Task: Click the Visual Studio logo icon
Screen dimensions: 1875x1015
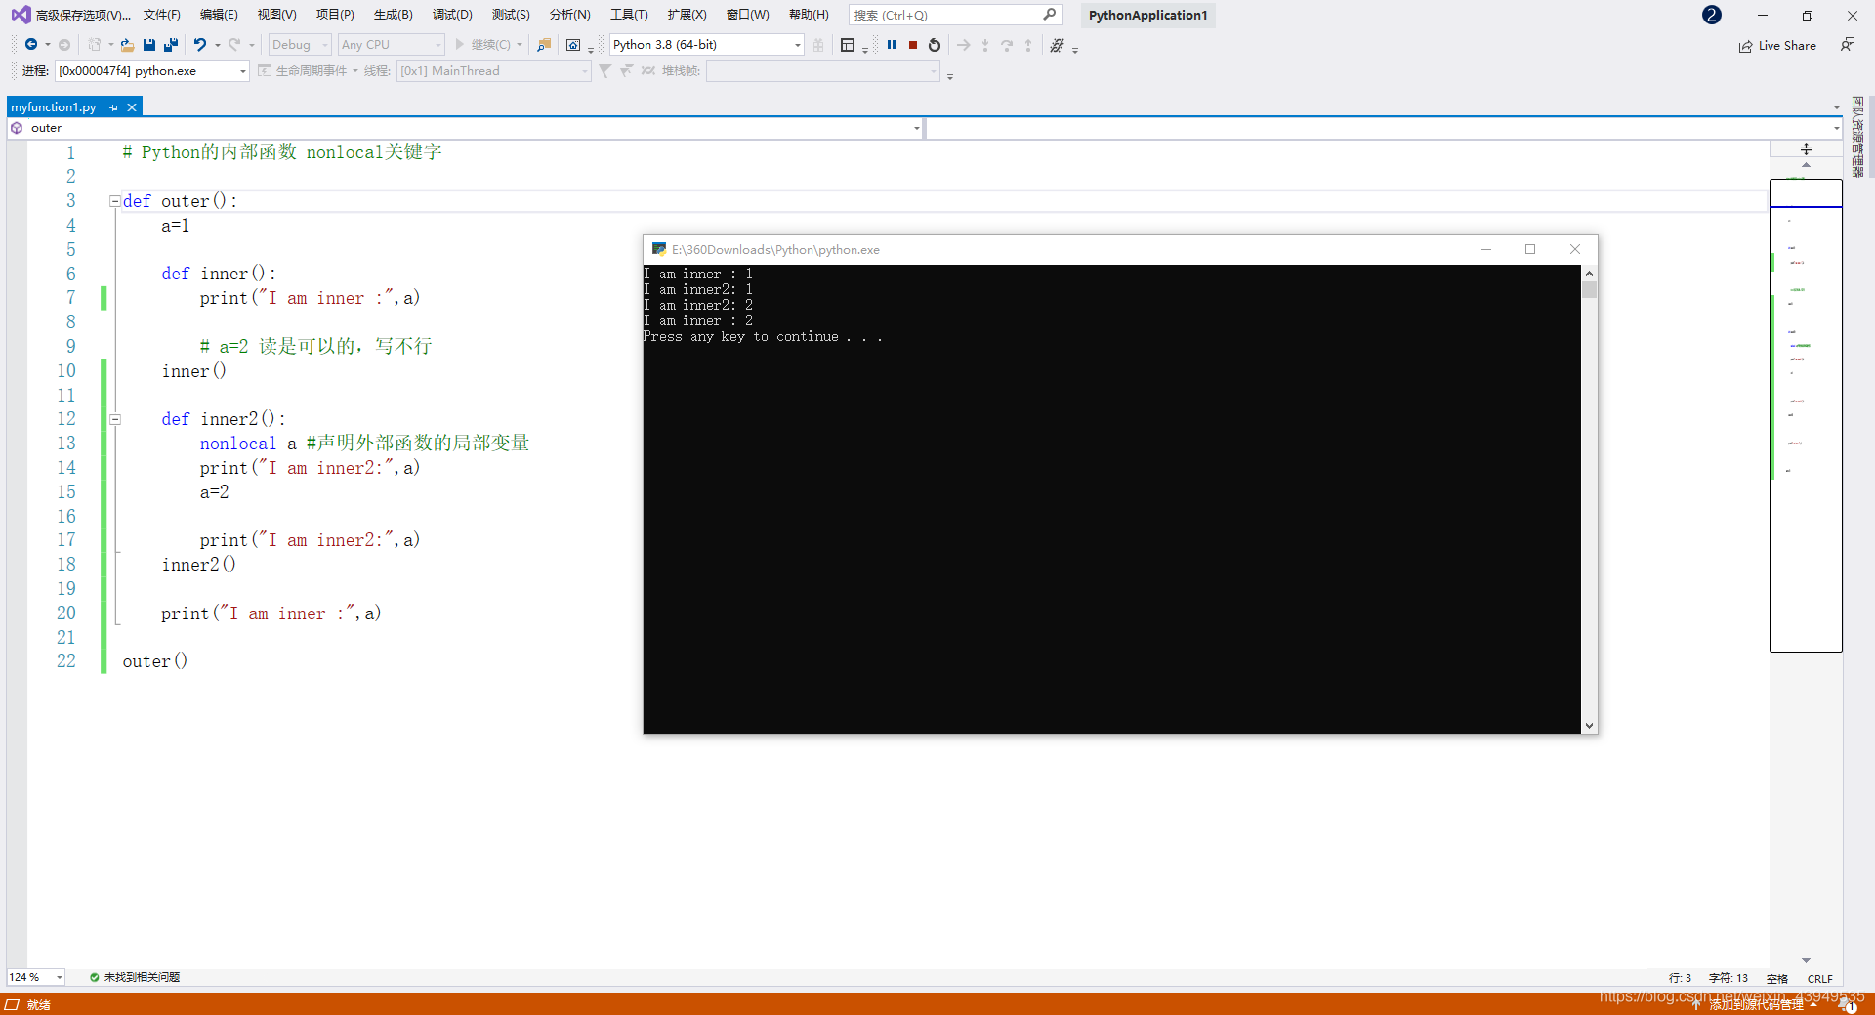Action: [x=21, y=15]
